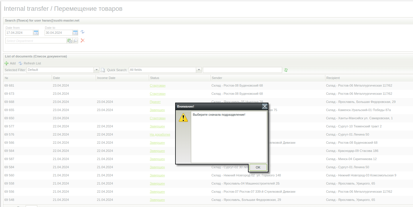Open Стартован status link for document 69 650

(157, 118)
